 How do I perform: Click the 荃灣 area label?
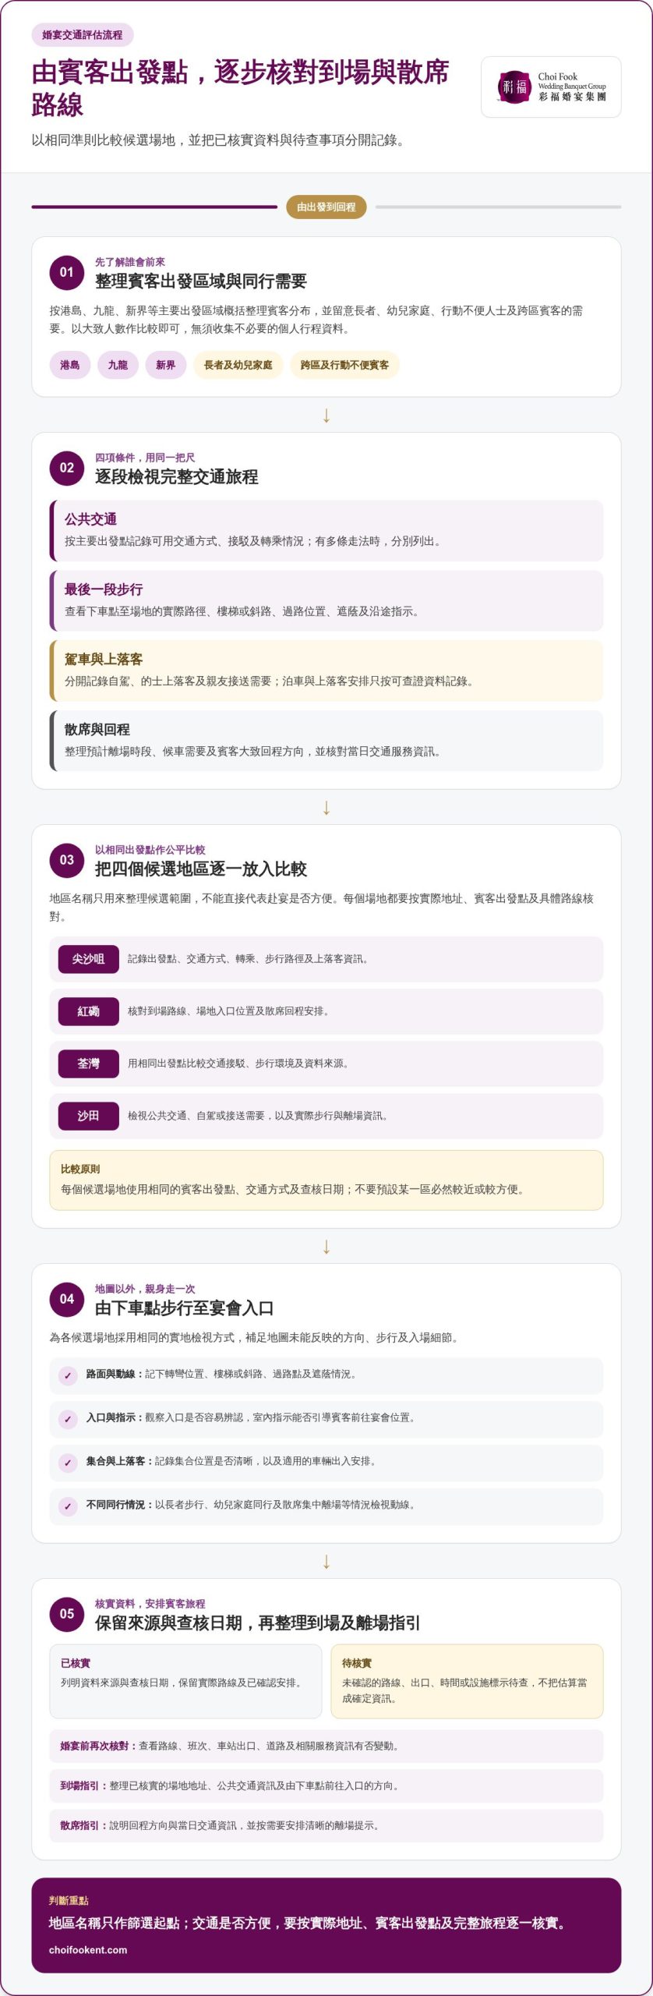click(88, 1063)
